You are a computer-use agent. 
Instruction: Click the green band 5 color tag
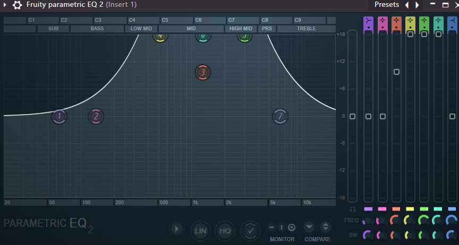click(x=424, y=209)
